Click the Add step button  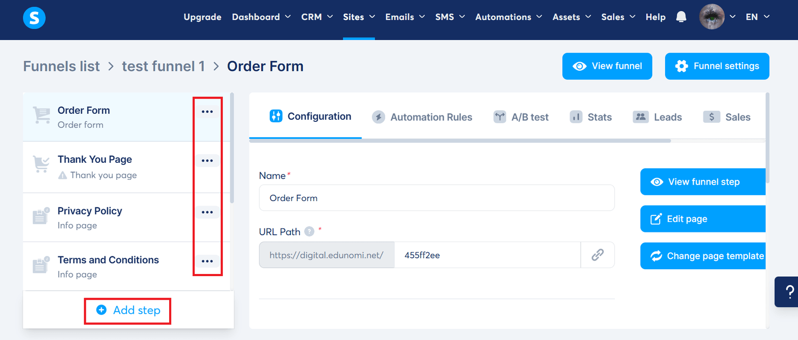click(x=128, y=310)
